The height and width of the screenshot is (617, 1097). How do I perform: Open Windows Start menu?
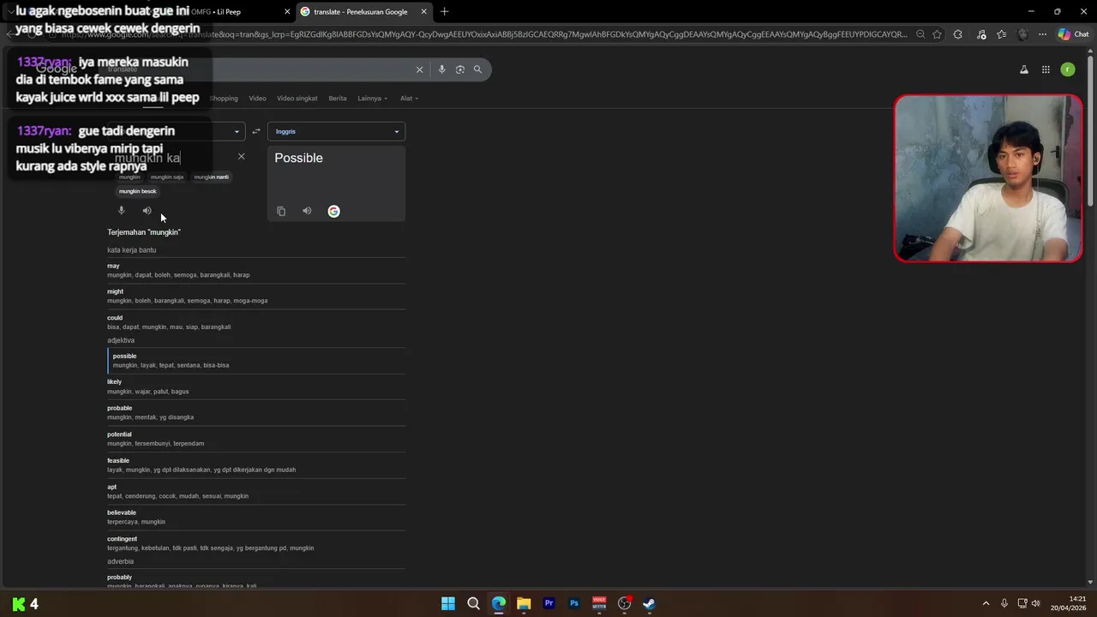[448, 603]
